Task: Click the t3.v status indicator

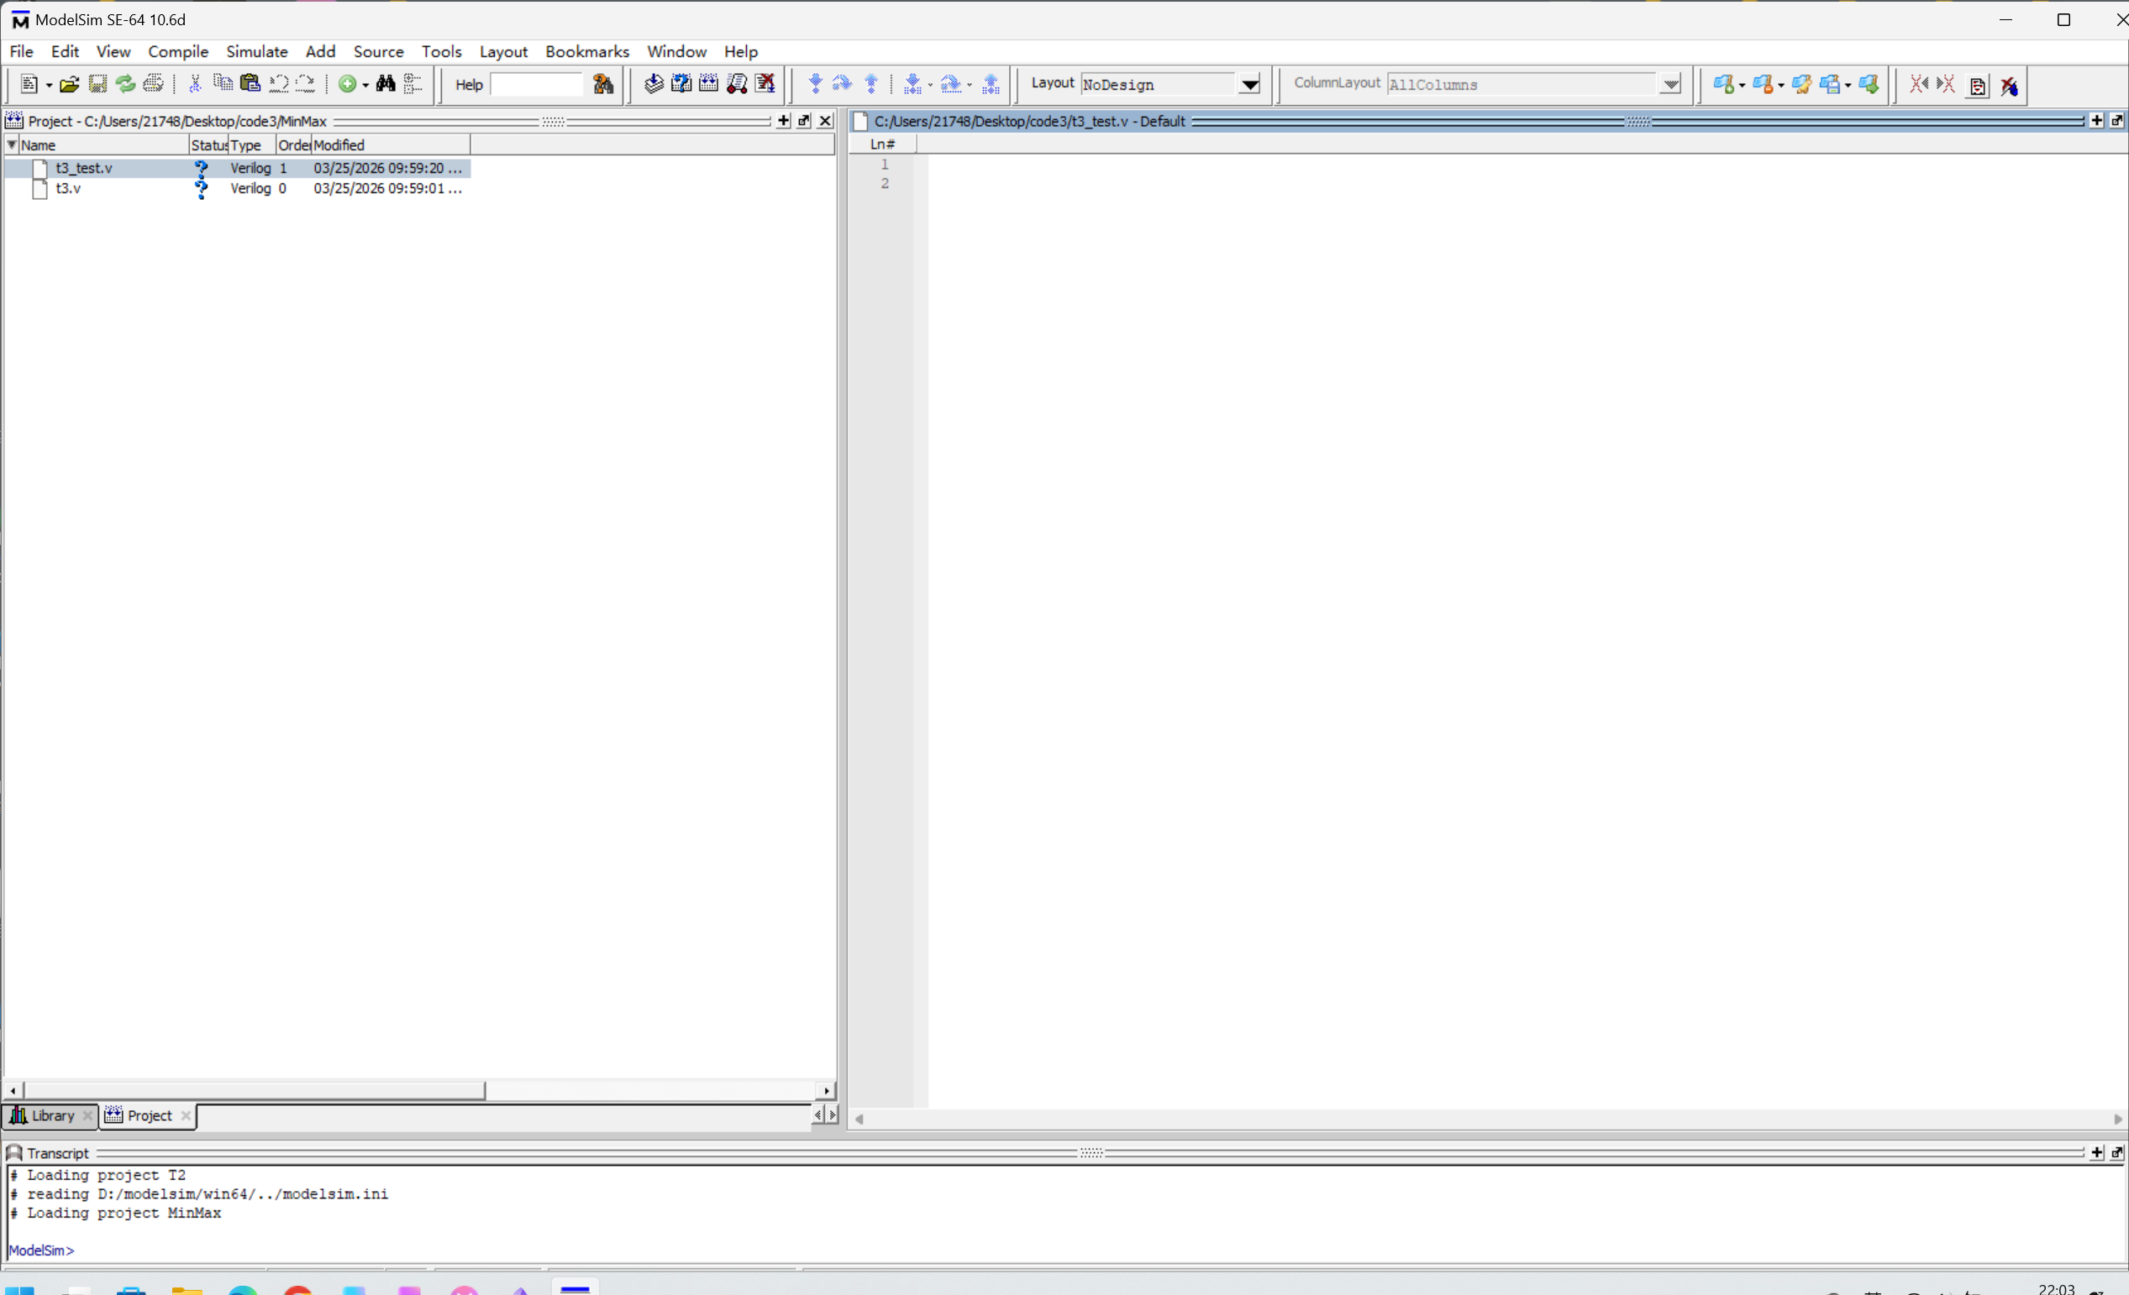Action: tap(201, 188)
